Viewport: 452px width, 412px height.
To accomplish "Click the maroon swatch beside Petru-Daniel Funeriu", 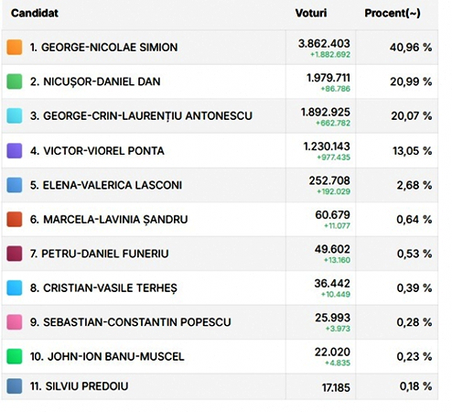I will (x=15, y=254).
